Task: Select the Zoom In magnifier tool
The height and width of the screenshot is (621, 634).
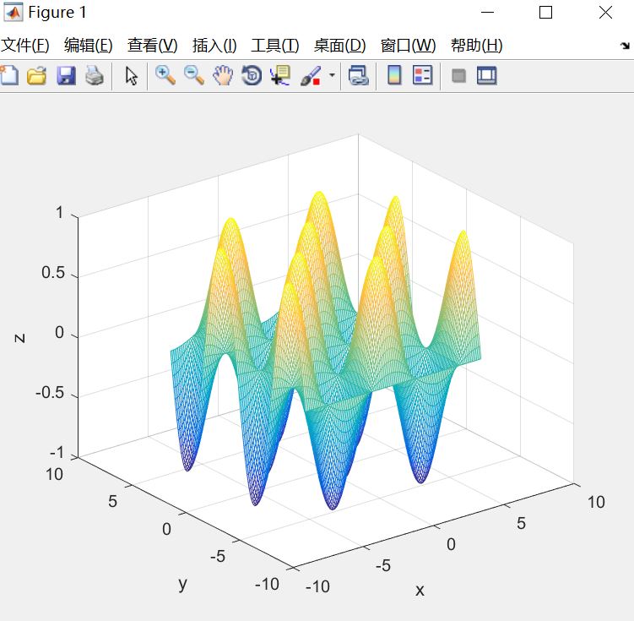Action: pyautogui.click(x=165, y=76)
